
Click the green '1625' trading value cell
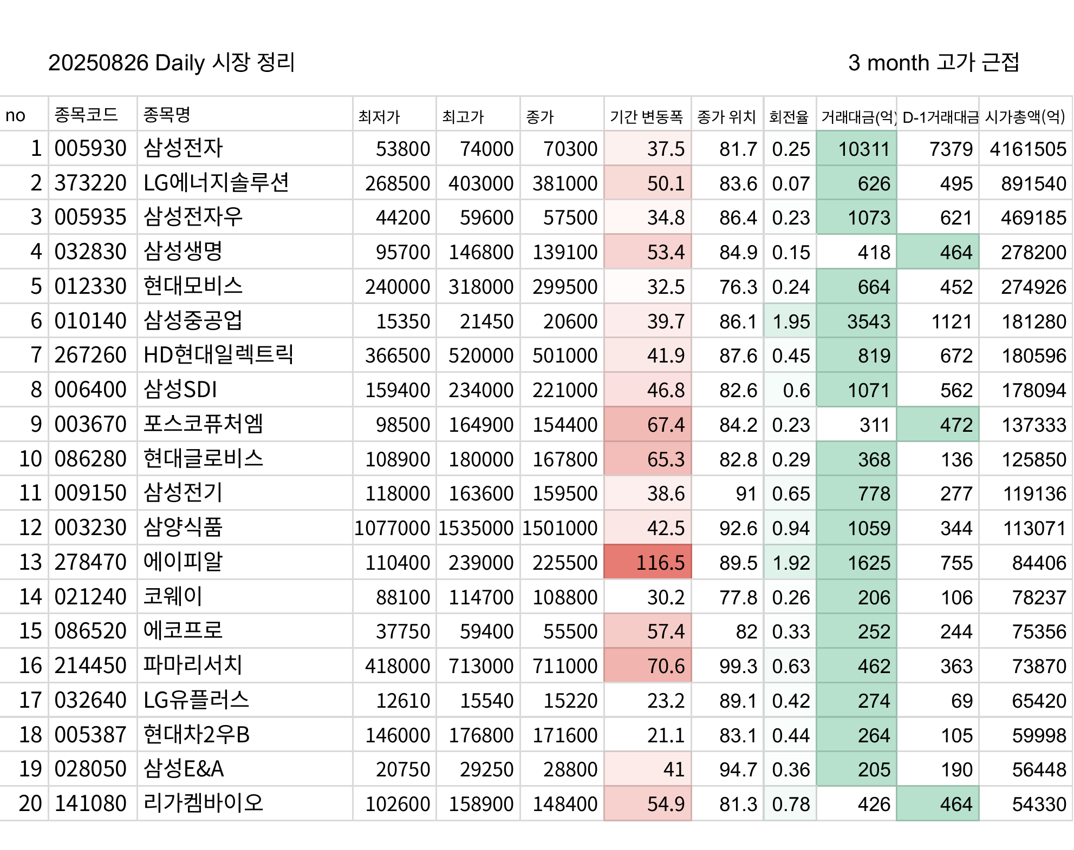point(857,562)
